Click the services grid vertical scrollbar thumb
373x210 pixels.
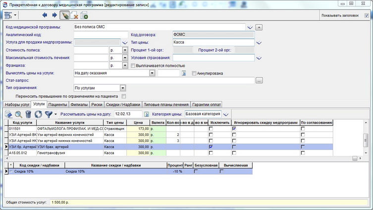[366, 140]
